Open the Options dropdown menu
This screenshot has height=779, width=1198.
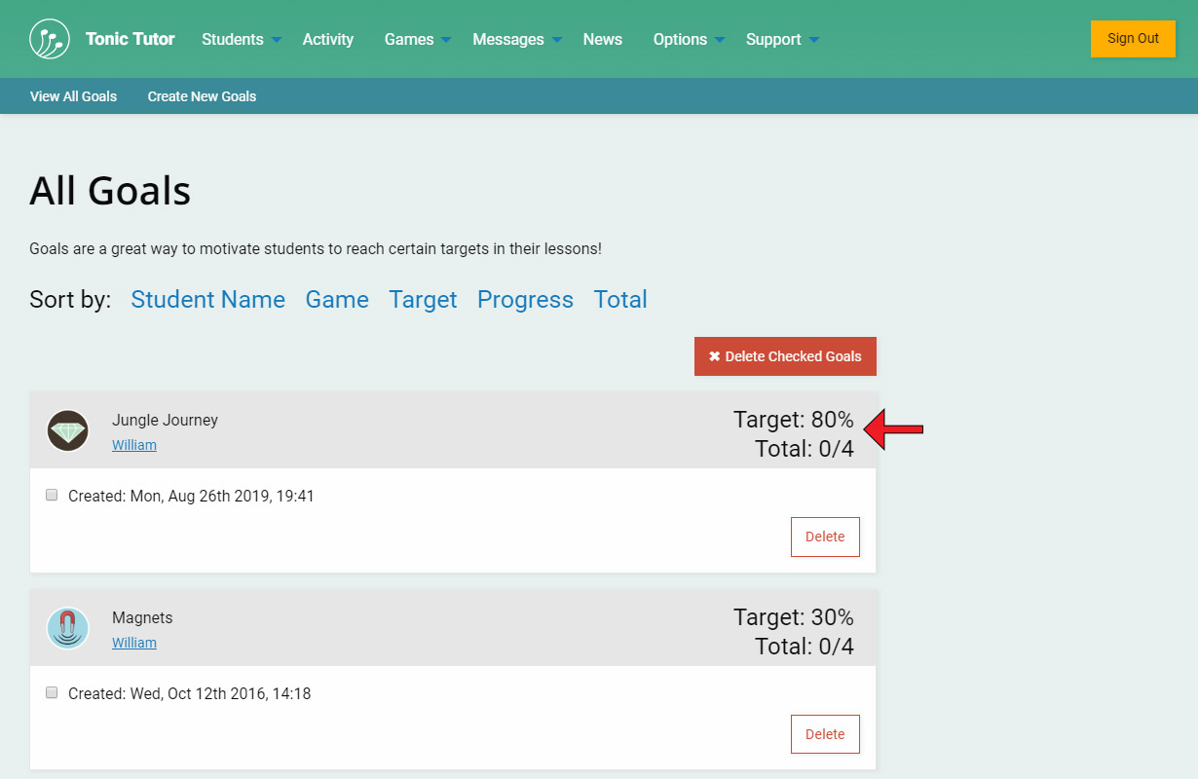[689, 39]
